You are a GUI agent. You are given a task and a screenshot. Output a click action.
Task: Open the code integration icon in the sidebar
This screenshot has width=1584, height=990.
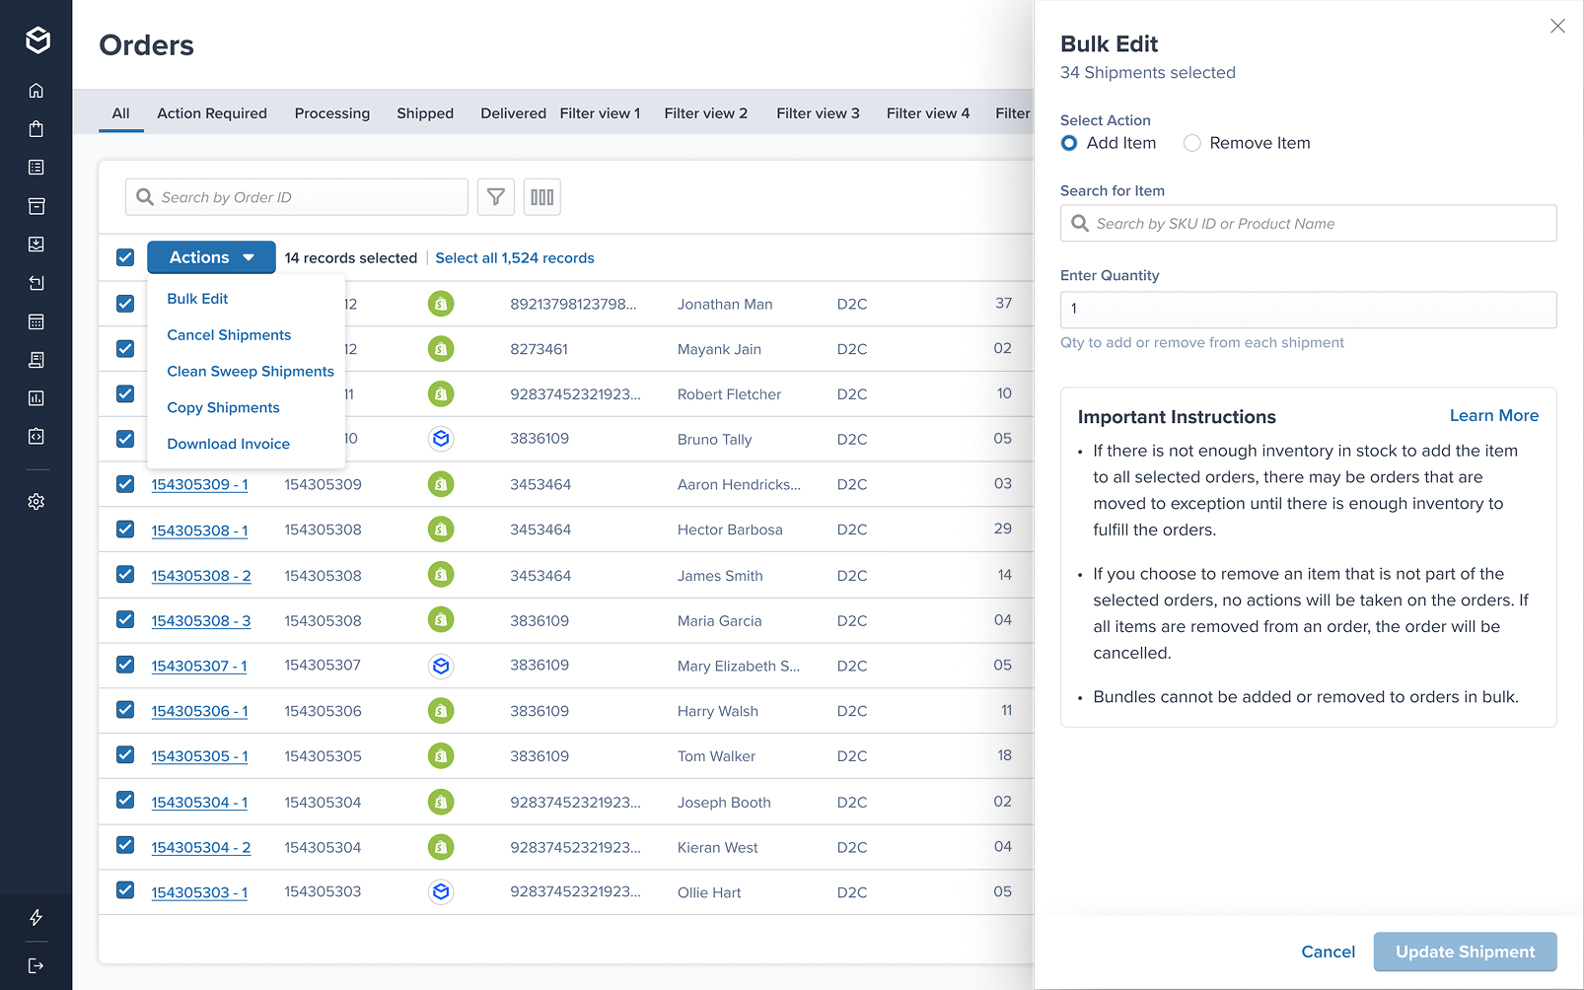pyautogui.click(x=36, y=436)
